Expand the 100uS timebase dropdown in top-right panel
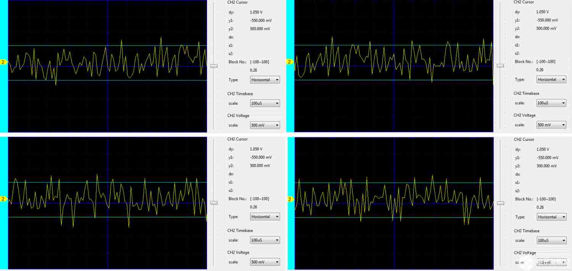 click(x=551, y=103)
